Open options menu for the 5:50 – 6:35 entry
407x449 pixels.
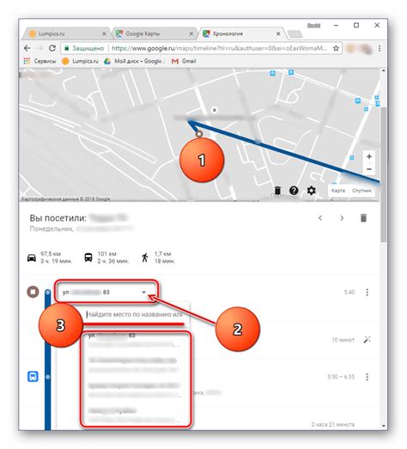coord(368,377)
